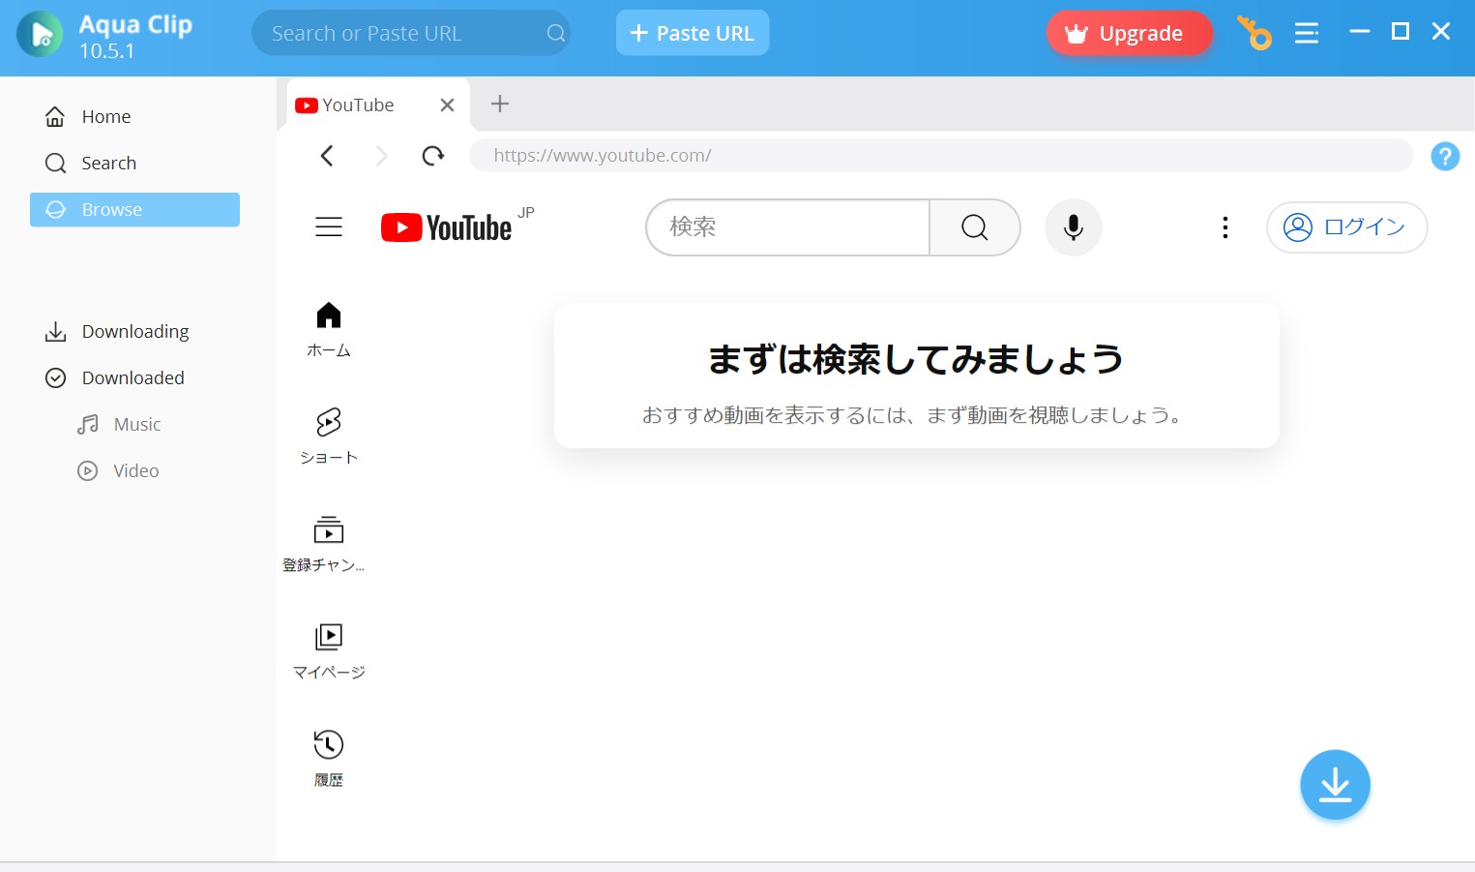The width and height of the screenshot is (1475, 872).
Task: Click the Aqua Clip app logo
Action: (x=40, y=34)
